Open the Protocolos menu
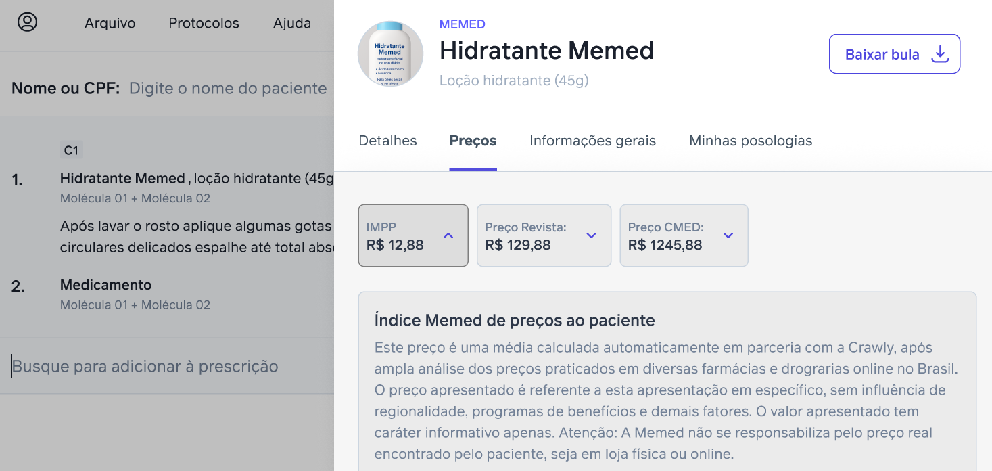 pos(204,23)
